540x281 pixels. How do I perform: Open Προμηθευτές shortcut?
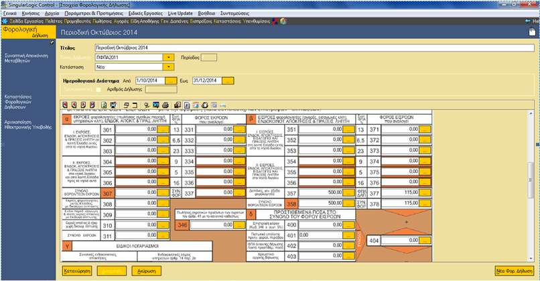78,21
